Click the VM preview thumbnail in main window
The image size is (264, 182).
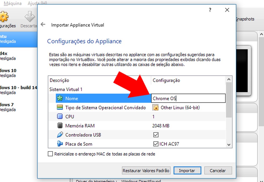point(243,70)
